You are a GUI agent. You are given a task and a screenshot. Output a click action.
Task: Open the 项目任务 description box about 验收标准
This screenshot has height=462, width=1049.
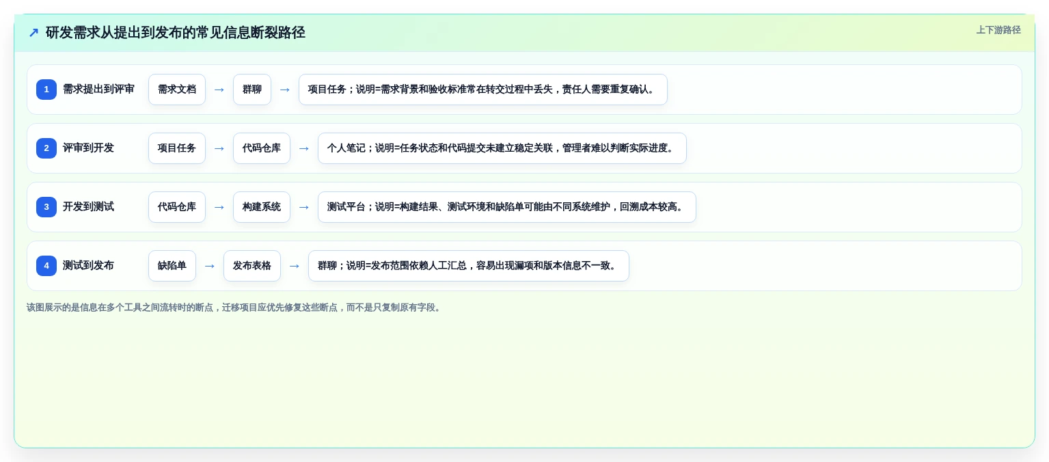pyautogui.click(x=483, y=90)
